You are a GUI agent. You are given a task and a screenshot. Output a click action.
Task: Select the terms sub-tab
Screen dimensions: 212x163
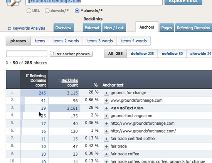point(40,41)
